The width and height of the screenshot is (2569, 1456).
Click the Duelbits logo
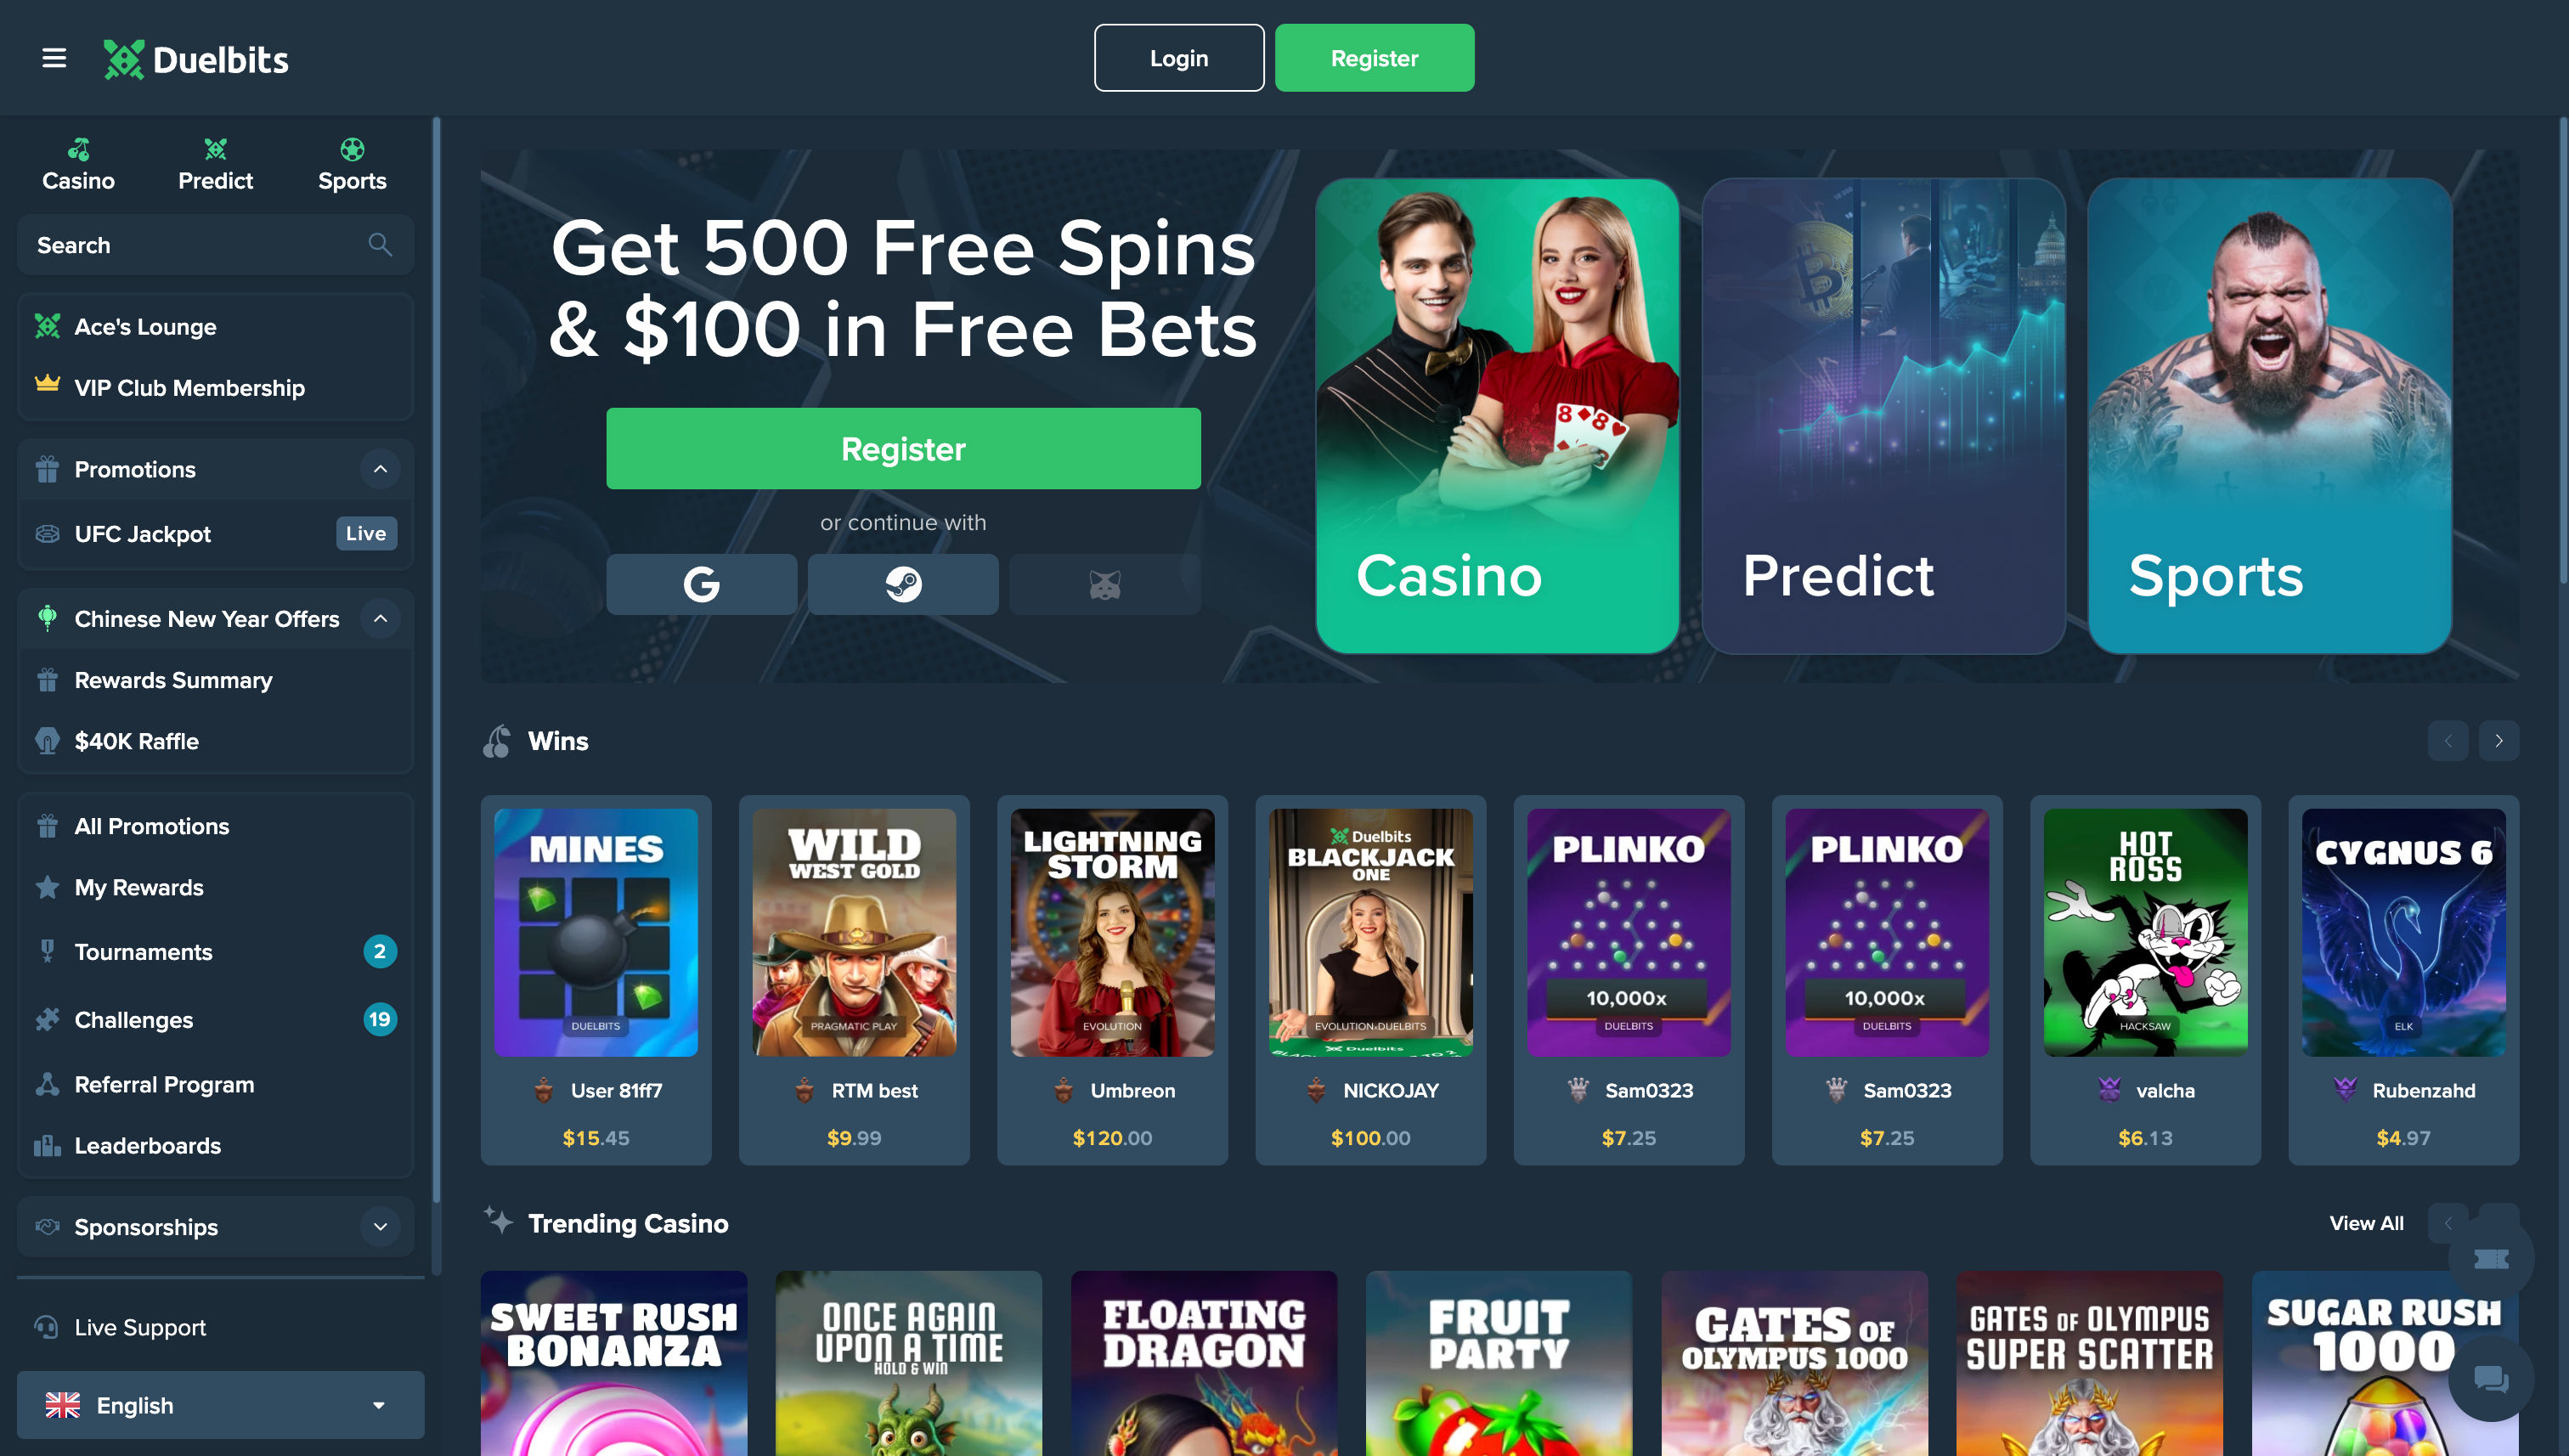tap(196, 59)
